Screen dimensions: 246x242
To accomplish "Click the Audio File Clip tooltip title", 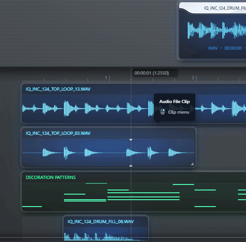I will point(175,102).
